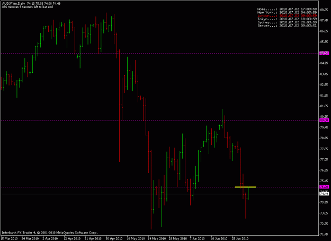Click the 12 Apr 2010 date label
The width and height of the screenshot is (331, 241).
coord(72,238)
